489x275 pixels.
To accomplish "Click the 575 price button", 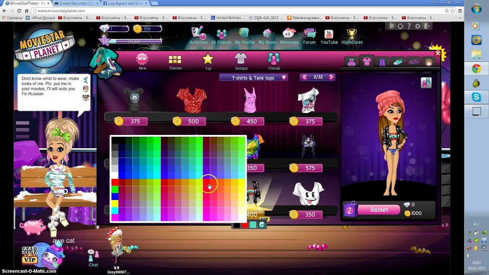I will coord(306,168).
